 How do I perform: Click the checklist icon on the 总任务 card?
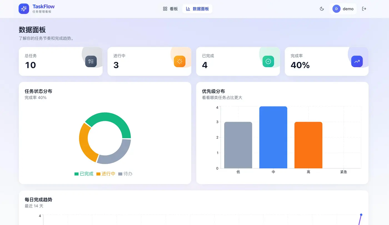91,62
